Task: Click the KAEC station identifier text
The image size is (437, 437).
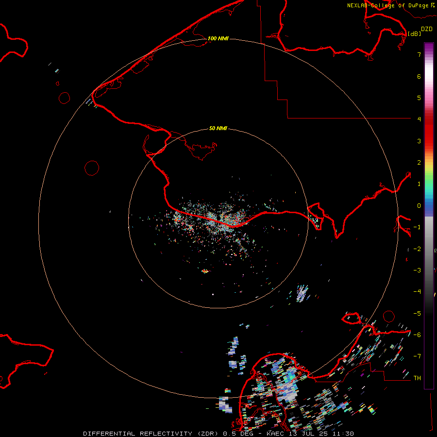Action: click(x=275, y=434)
